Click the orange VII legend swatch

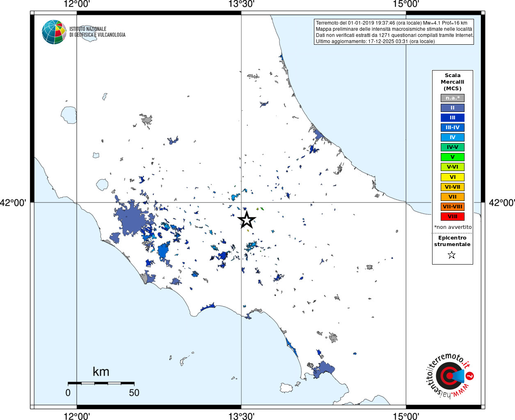pos(453,197)
